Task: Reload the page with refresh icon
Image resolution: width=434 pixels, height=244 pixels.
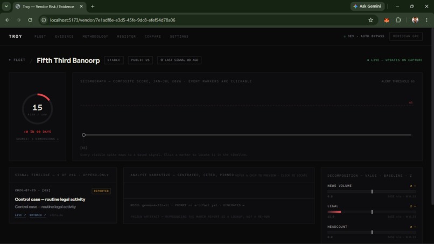Action: pyautogui.click(x=30, y=20)
